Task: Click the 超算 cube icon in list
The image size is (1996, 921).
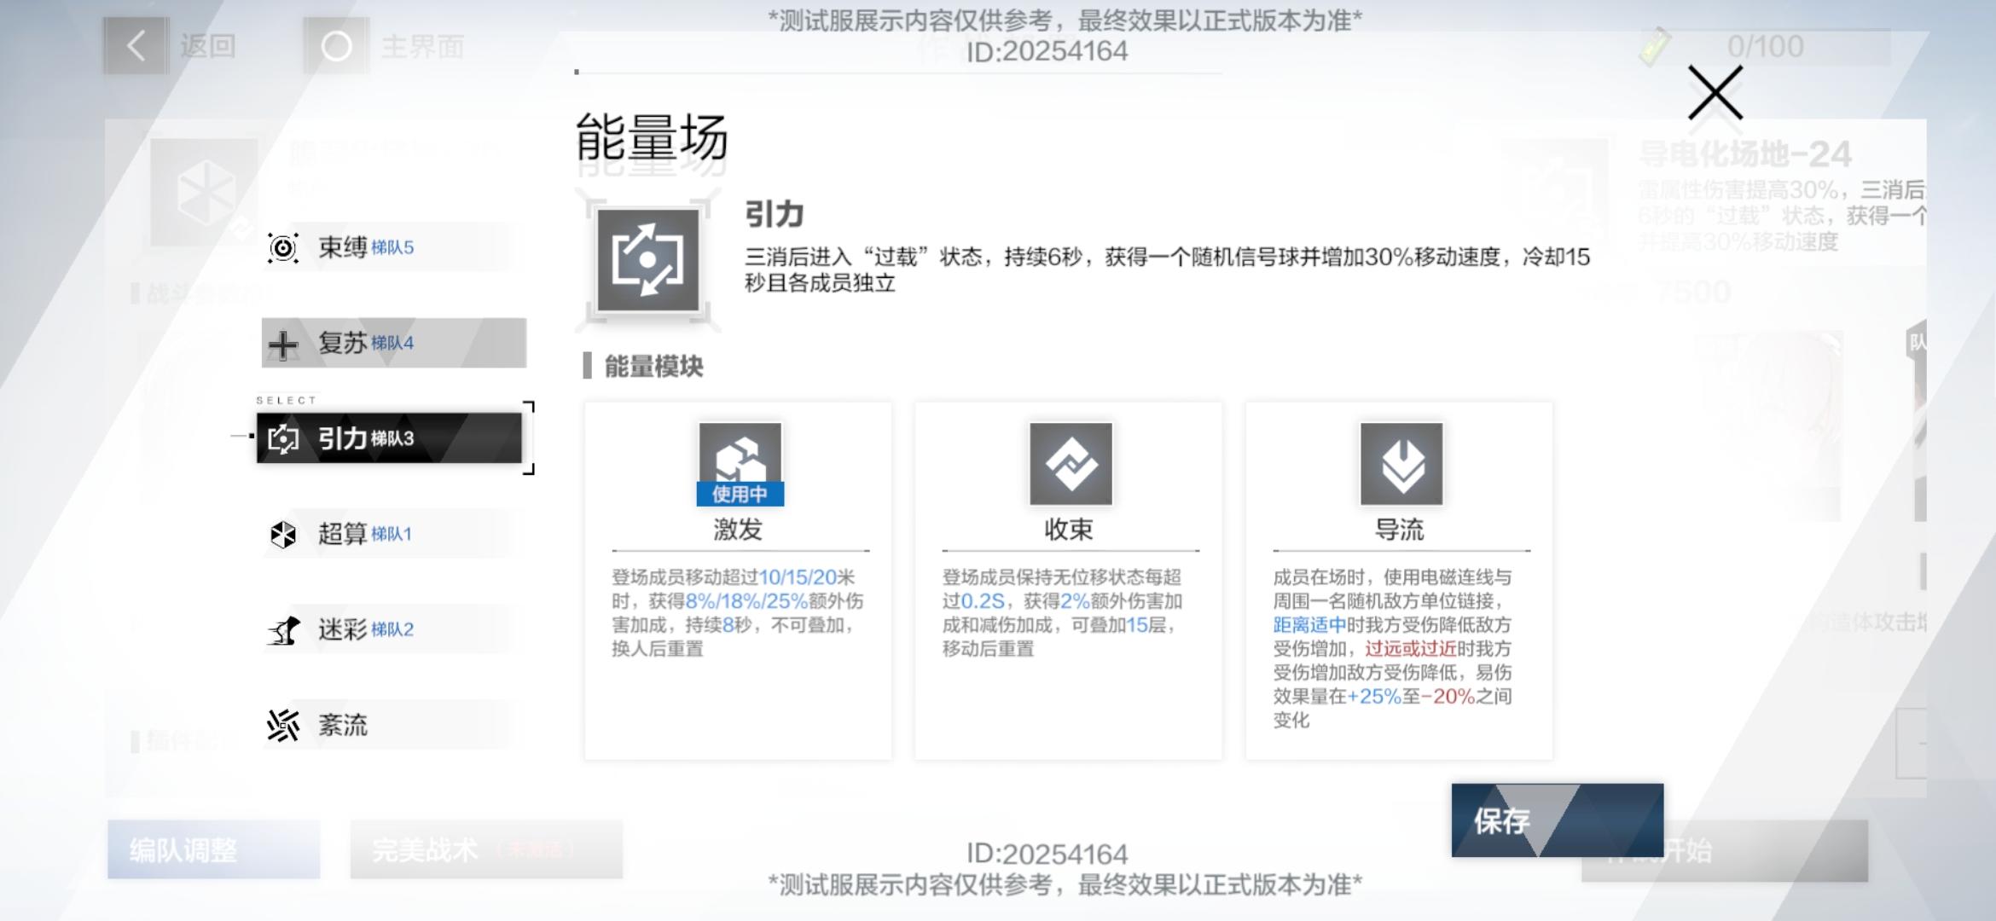Action: point(282,535)
